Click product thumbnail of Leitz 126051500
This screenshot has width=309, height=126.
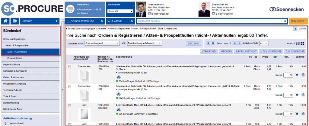click(x=84, y=114)
